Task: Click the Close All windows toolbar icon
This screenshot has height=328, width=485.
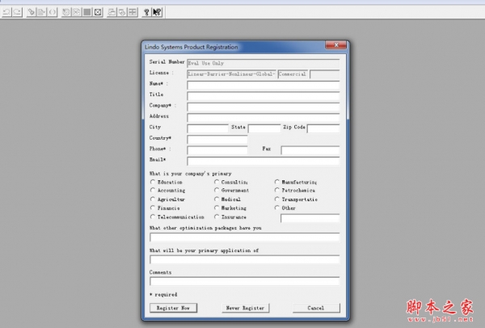Action: (x=122, y=12)
